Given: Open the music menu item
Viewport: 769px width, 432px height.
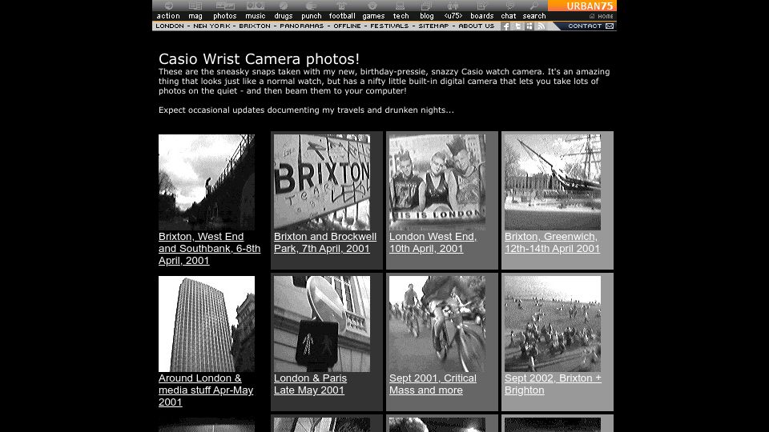Looking at the screenshot, I should pos(256,16).
